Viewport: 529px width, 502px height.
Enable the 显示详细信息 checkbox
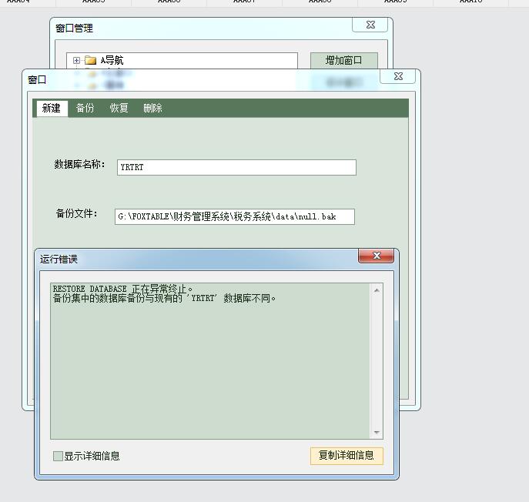click(x=59, y=456)
